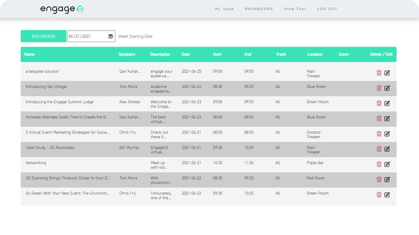Delete the 'Introducing Sky Village' agenda
419x235 pixels.
coord(379,88)
